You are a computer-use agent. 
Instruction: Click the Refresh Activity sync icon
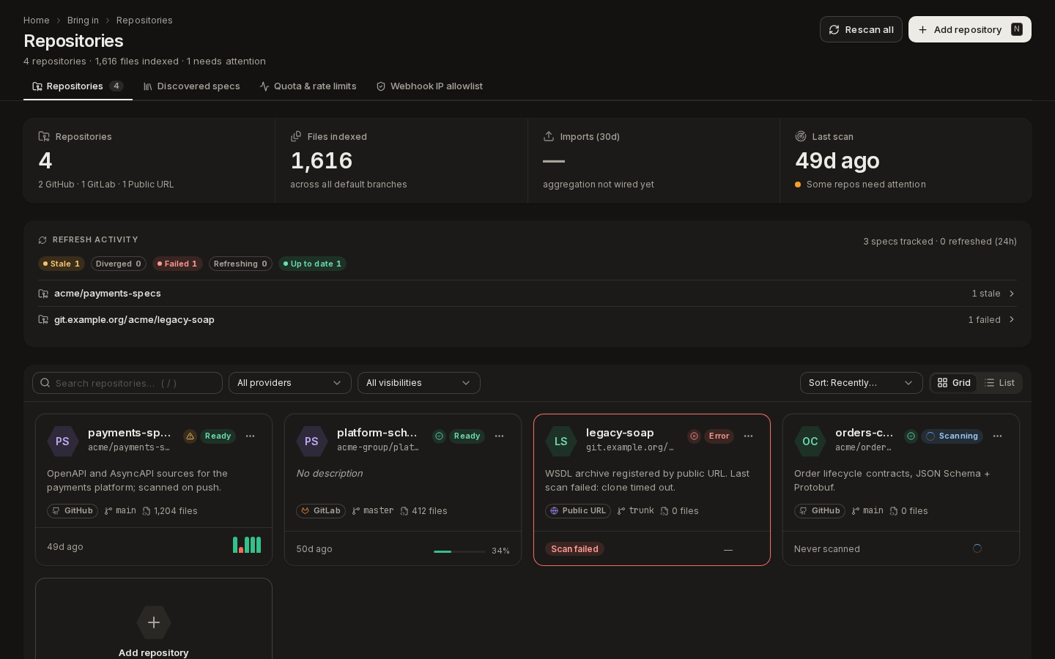(42, 240)
